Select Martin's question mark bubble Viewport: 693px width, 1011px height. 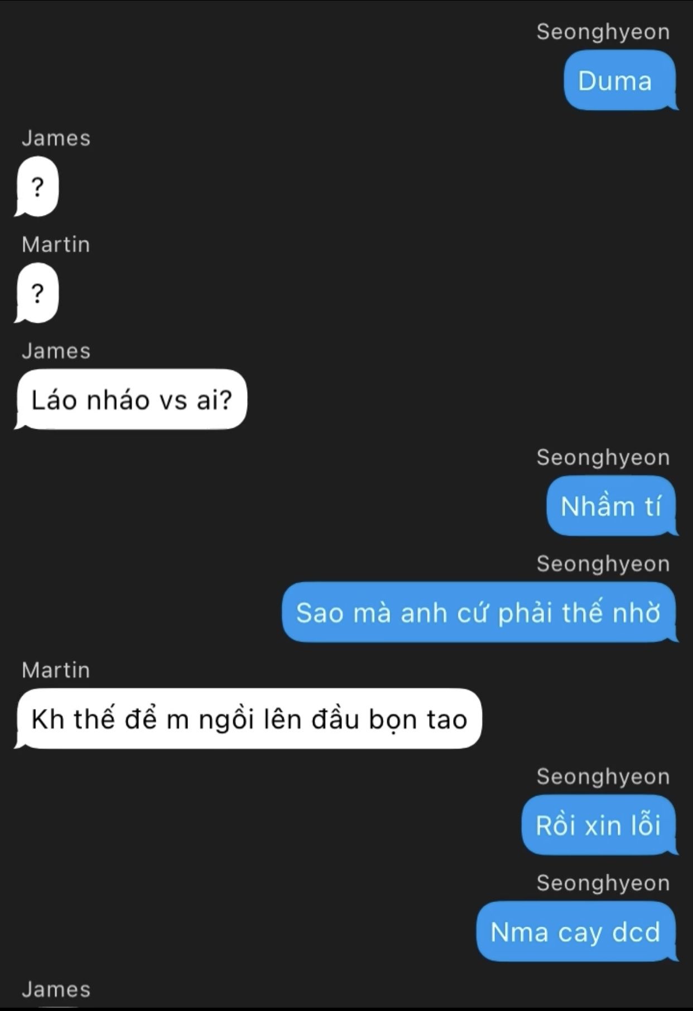coord(37,293)
